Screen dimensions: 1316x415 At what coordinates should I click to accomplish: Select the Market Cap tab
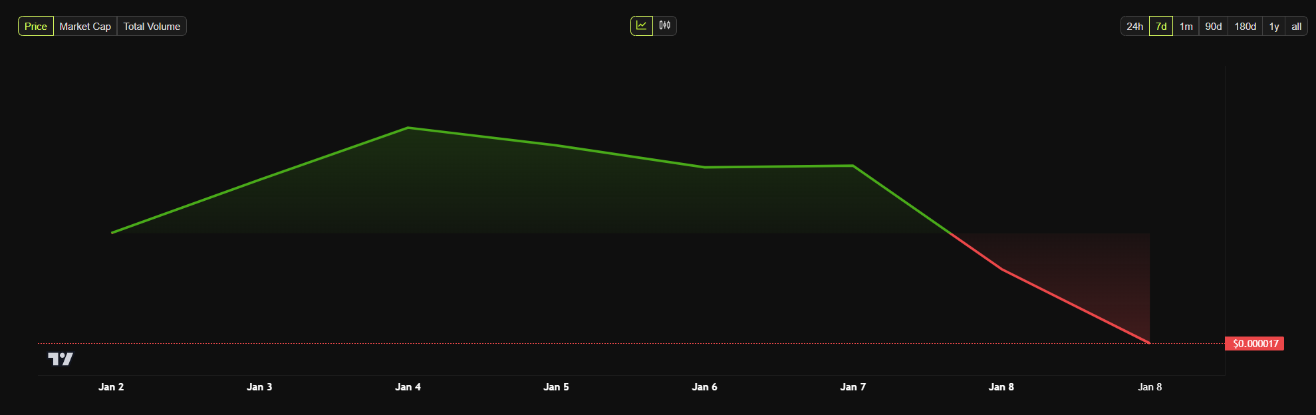coord(85,26)
